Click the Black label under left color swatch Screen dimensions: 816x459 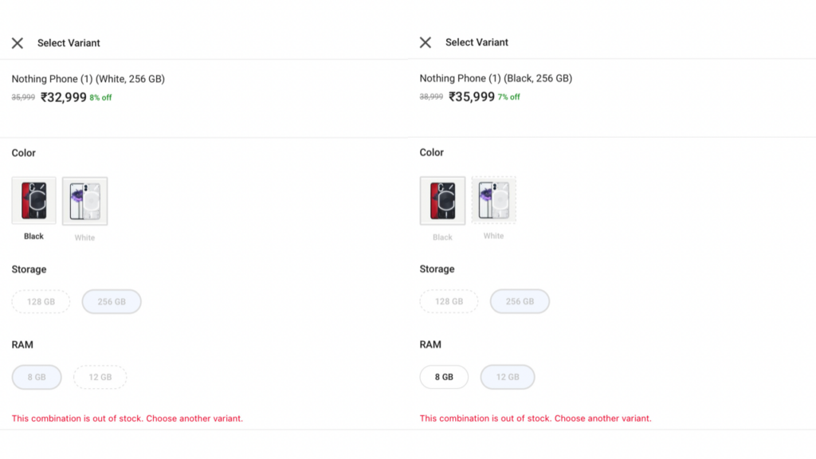coord(34,237)
